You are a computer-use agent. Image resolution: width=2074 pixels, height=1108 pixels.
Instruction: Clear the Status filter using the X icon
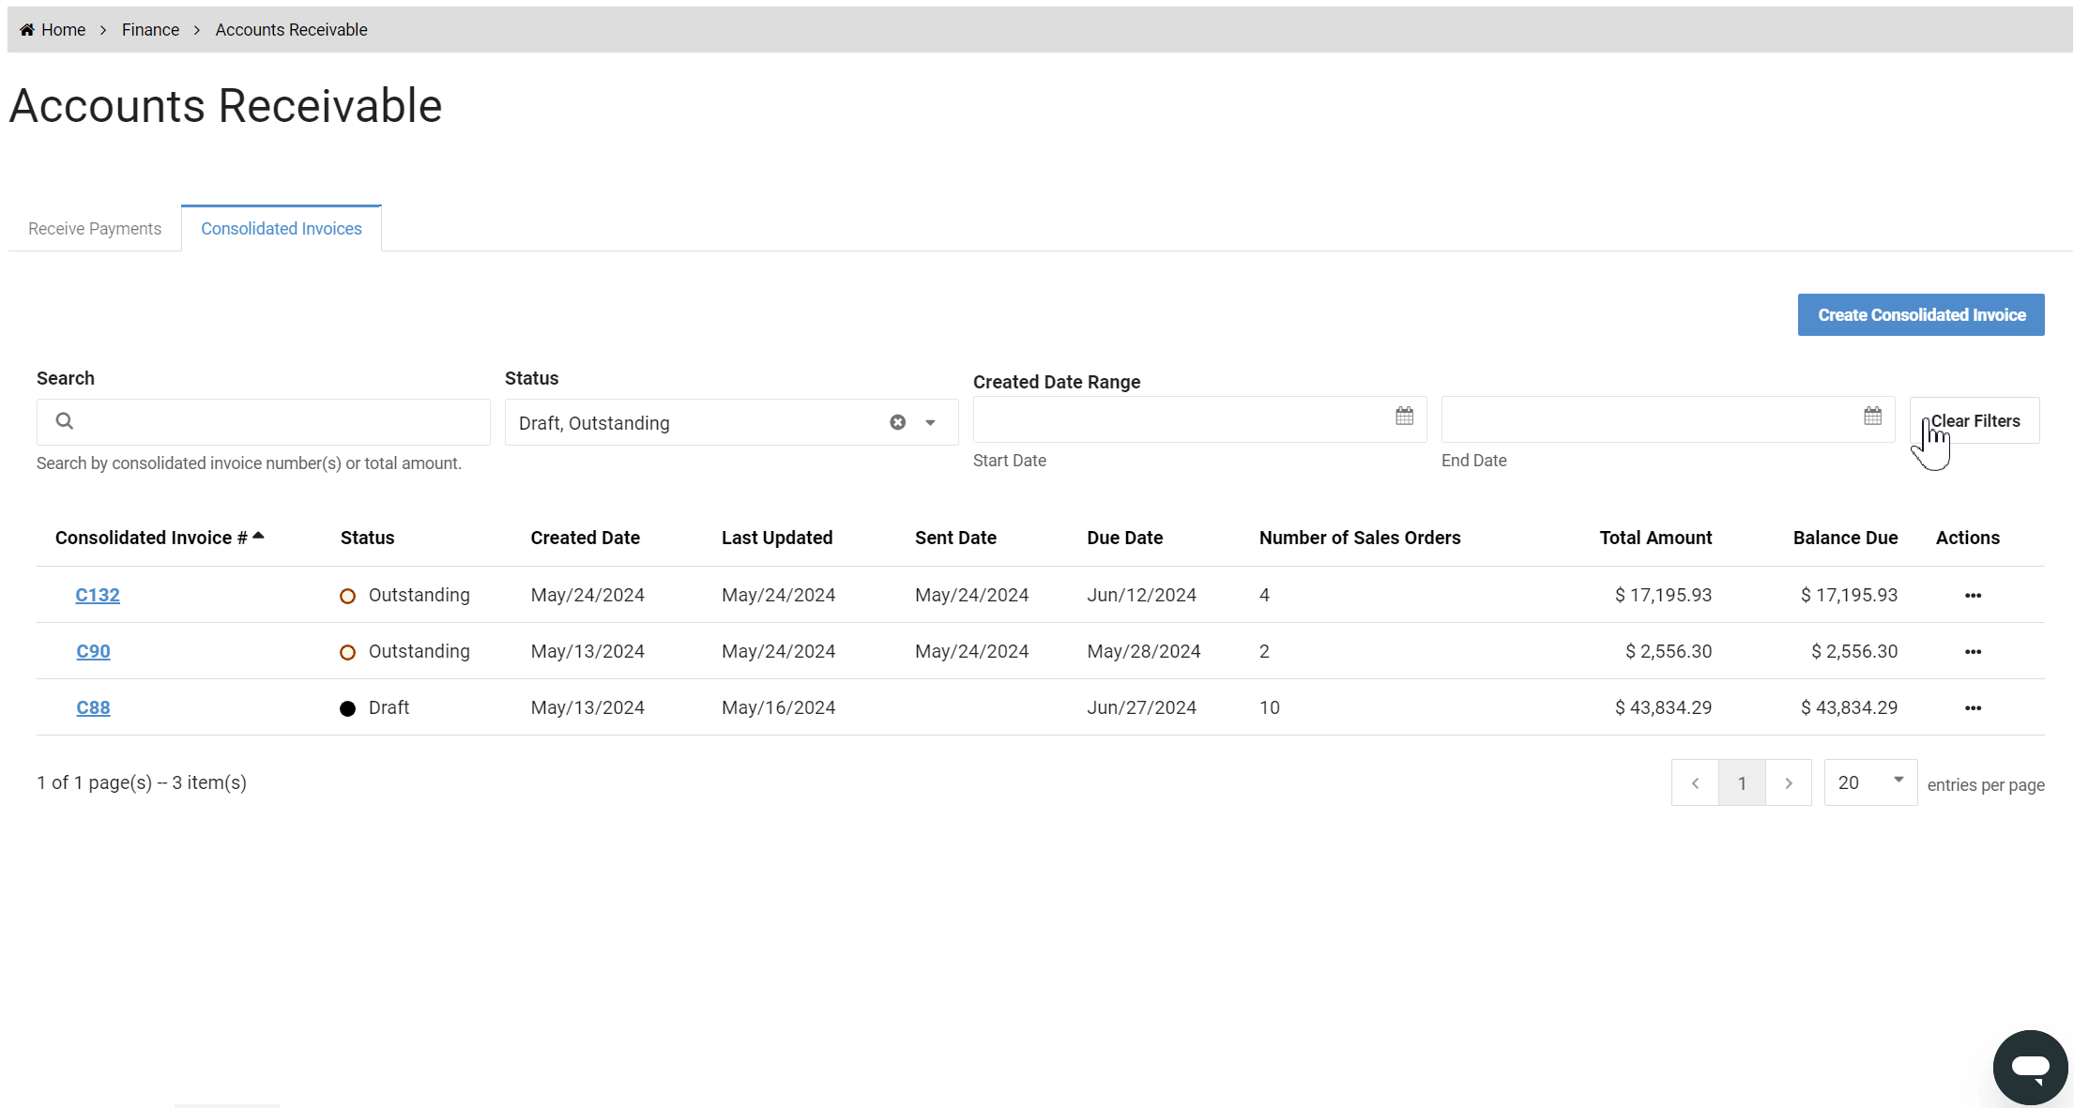pos(898,422)
